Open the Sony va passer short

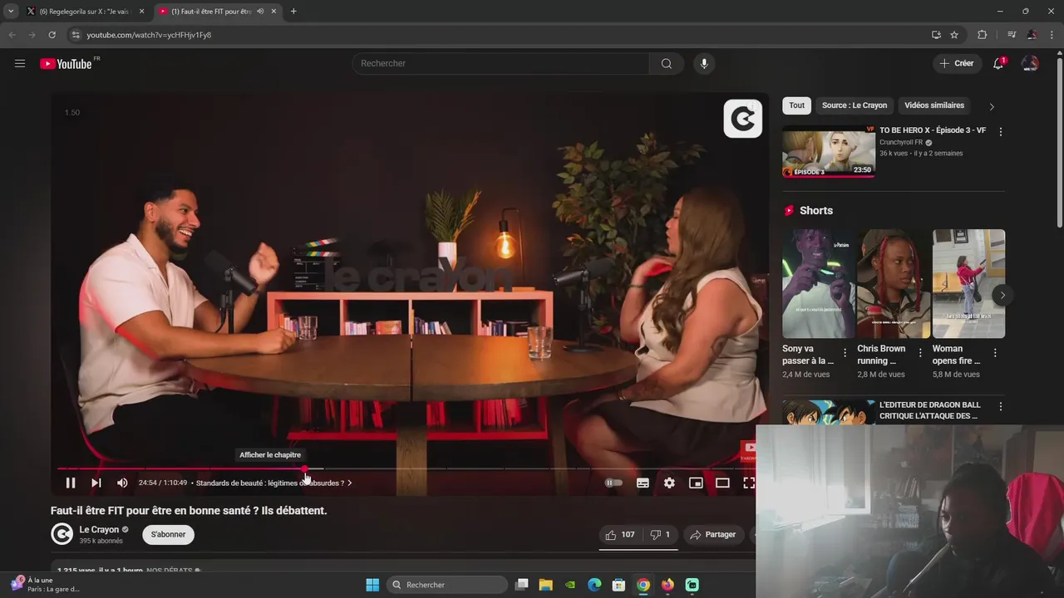pyautogui.click(x=818, y=283)
